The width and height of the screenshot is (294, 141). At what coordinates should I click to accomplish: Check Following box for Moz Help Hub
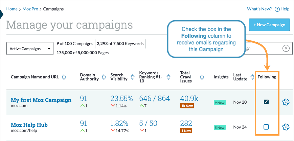266,127
